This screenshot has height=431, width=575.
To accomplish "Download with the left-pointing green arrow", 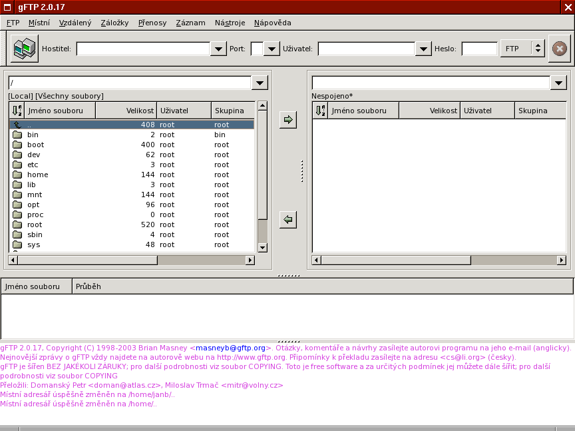I will pyautogui.click(x=288, y=220).
